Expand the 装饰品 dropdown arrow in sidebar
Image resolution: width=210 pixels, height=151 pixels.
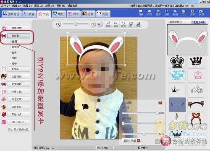tap(28, 36)
